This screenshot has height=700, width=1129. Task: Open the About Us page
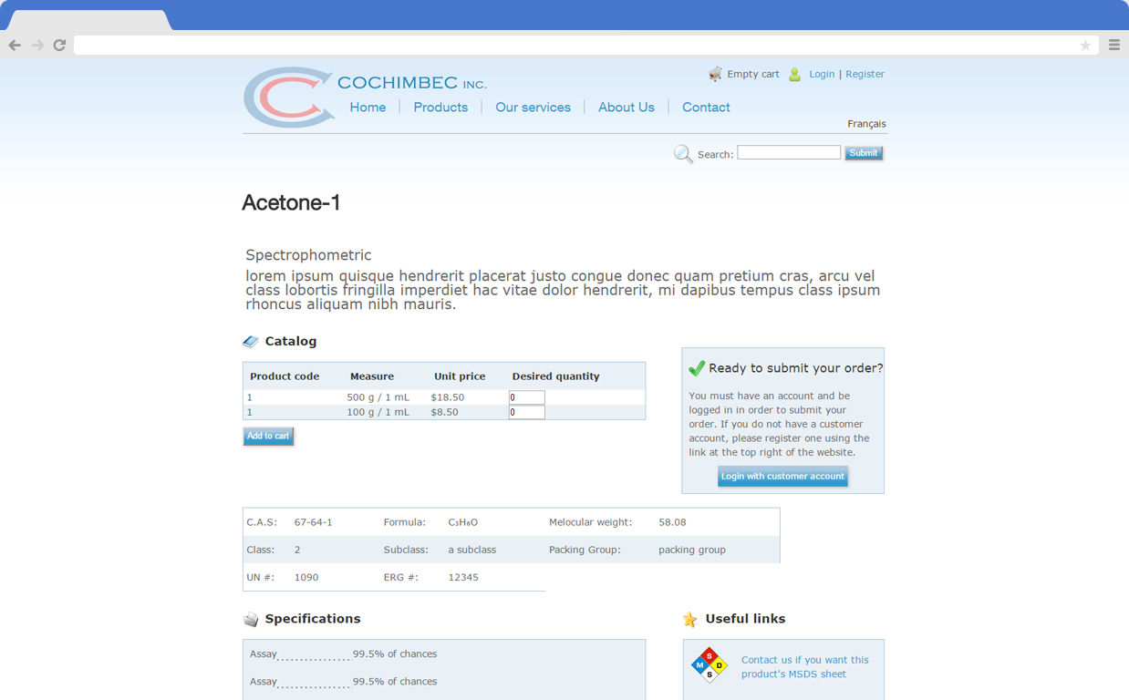627,107
